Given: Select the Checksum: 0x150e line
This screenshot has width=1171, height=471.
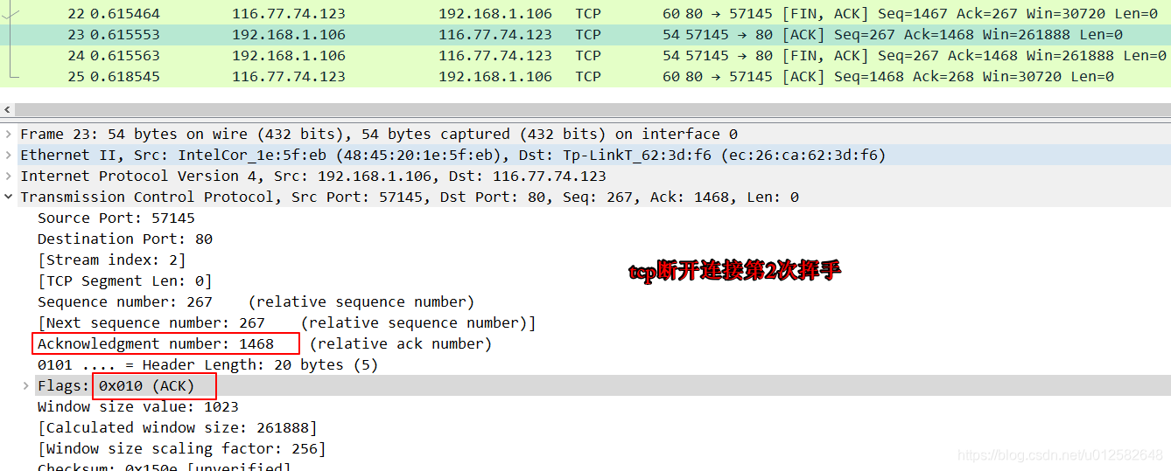Looking at the screenshot, I should (x=164, y=467).
